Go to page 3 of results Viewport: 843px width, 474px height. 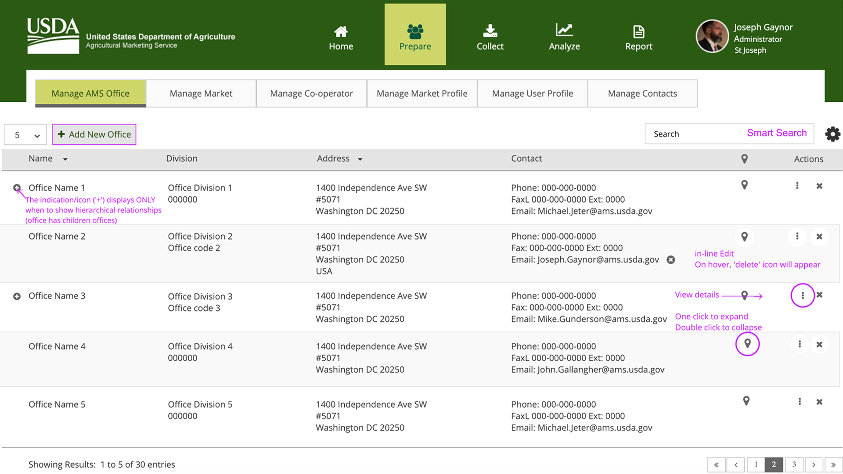pos(793,464)
